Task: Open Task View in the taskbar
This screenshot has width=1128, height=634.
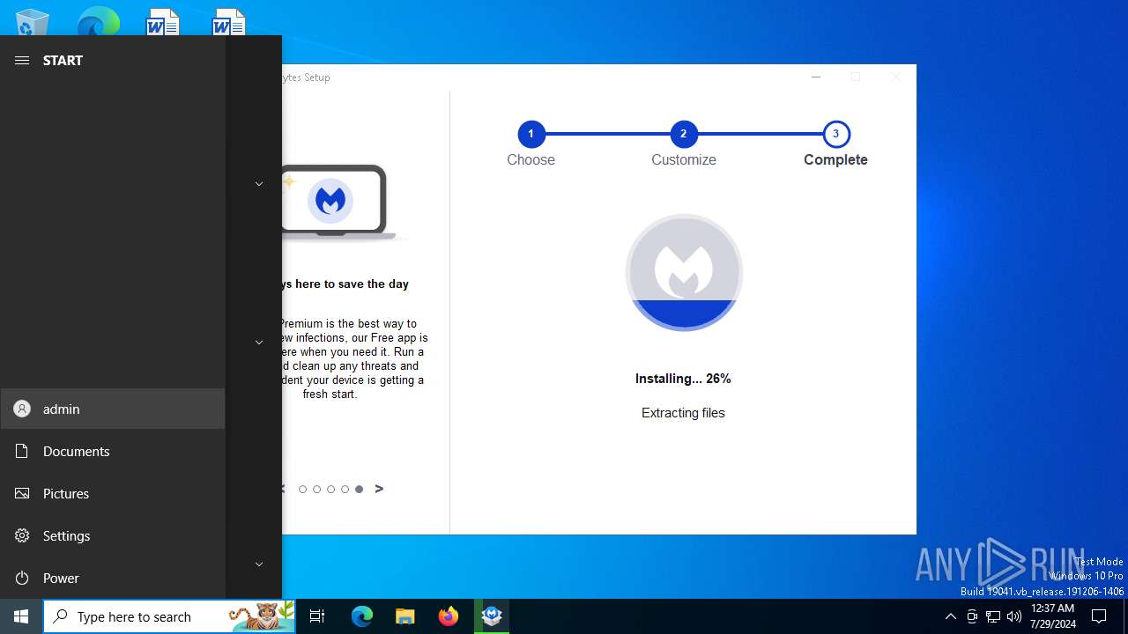Action: (317, 616)
